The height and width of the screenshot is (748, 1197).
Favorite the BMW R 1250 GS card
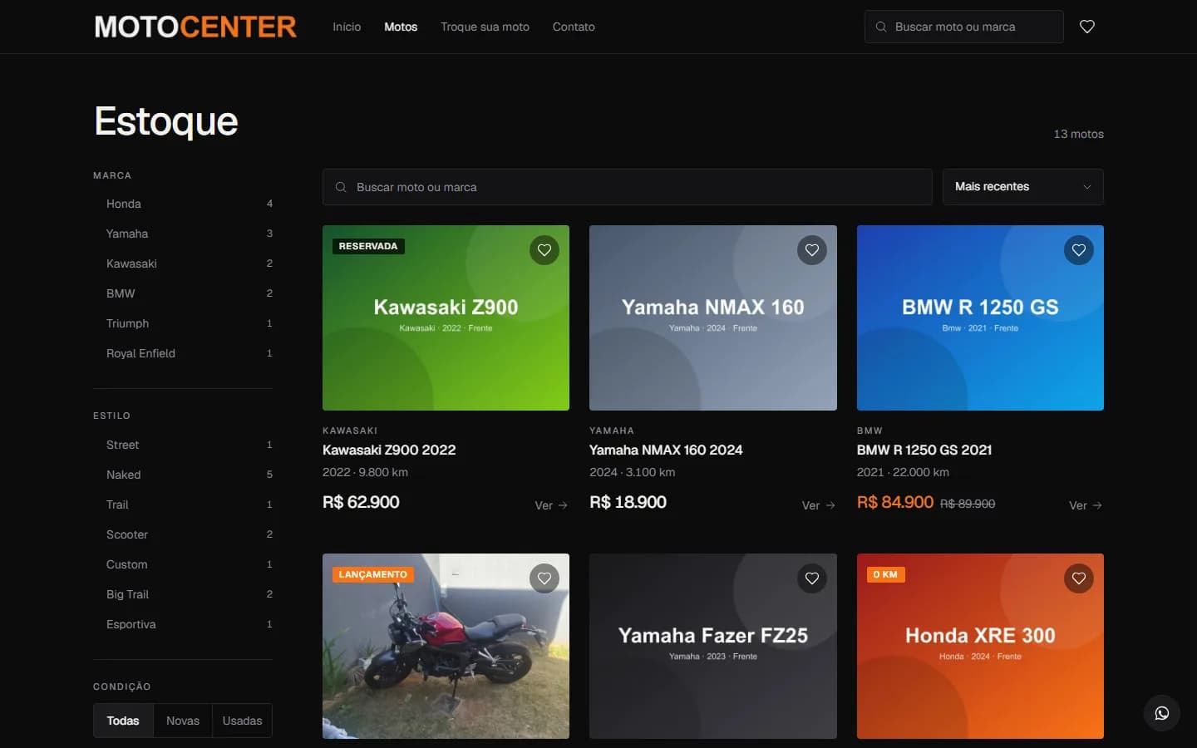coord(1079,250)
